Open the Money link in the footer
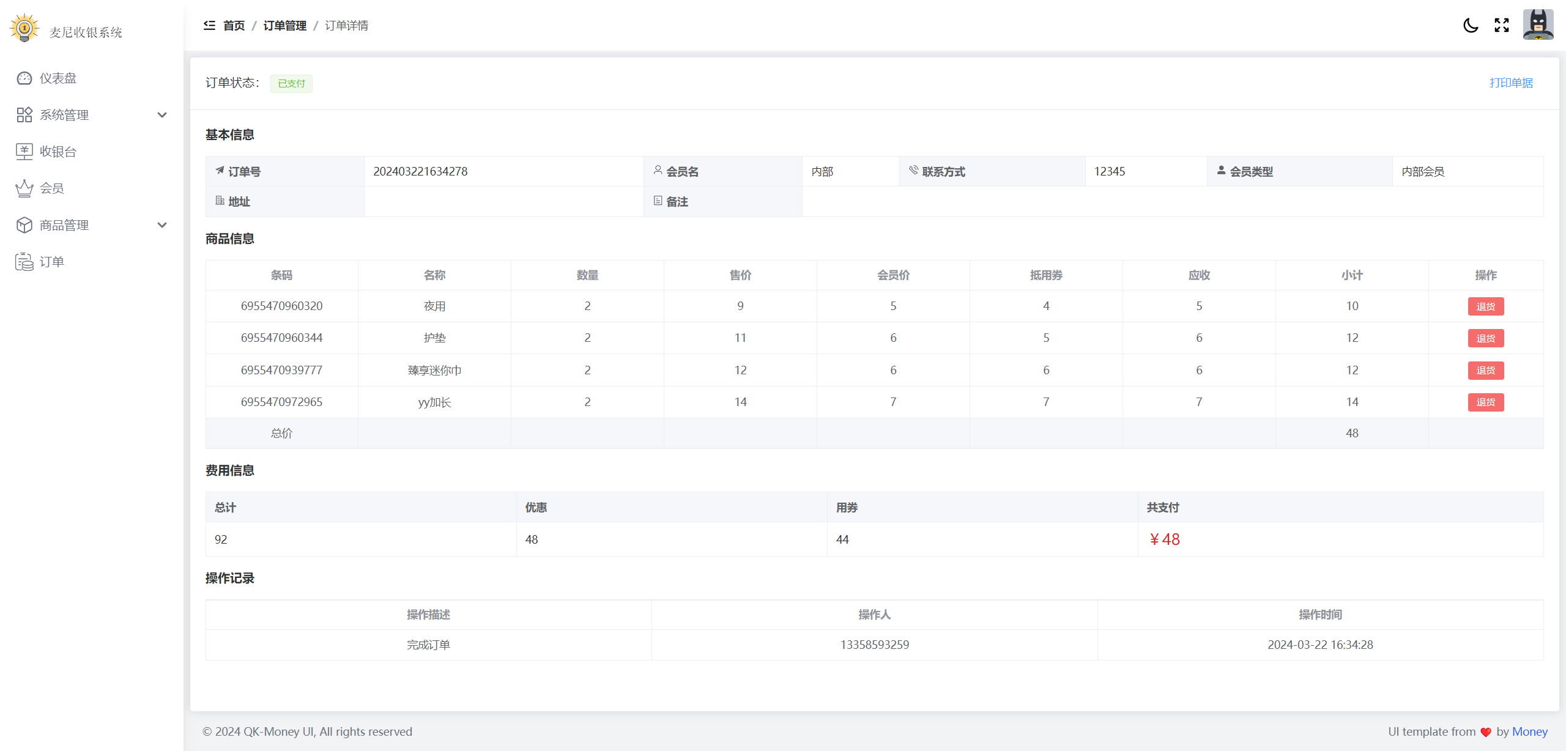Screen dimensions: 1566x751 pyautogui.click(x=1529, y=731)
